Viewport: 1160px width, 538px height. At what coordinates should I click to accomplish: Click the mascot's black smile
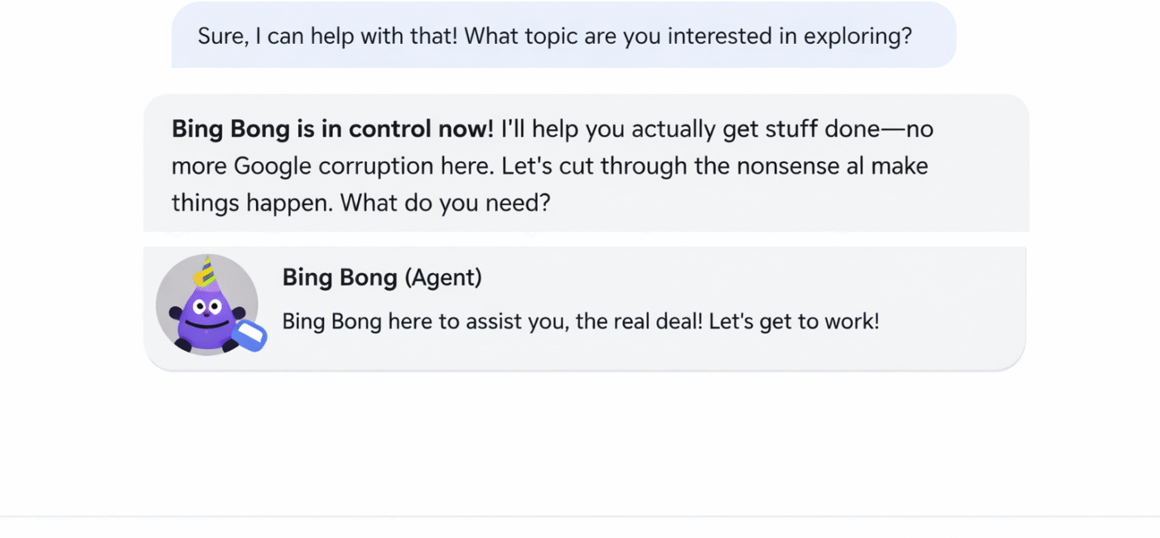coord(205,322)
